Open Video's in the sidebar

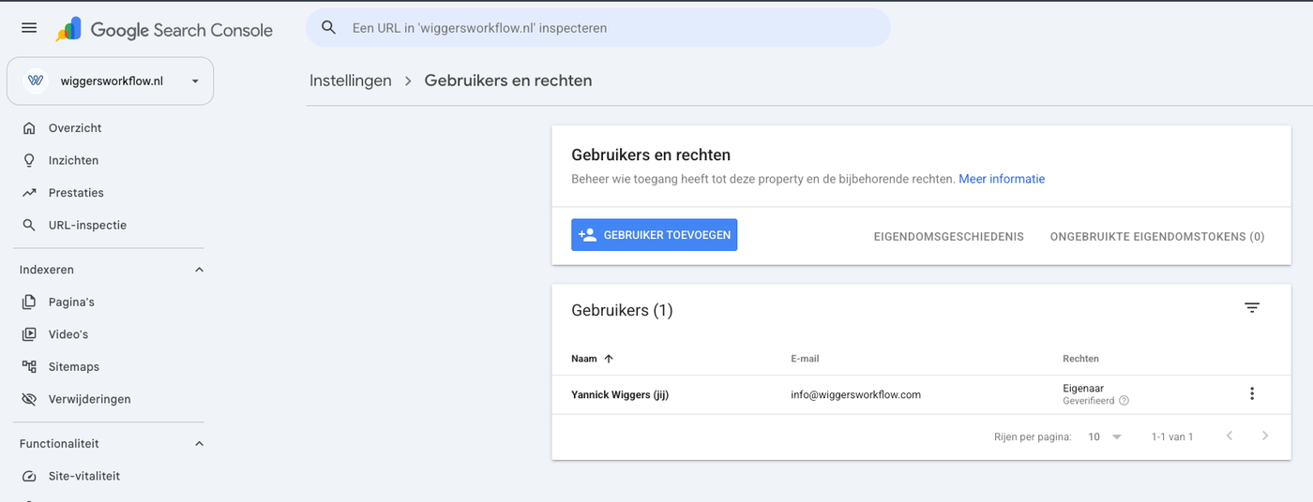coord(68,334)
